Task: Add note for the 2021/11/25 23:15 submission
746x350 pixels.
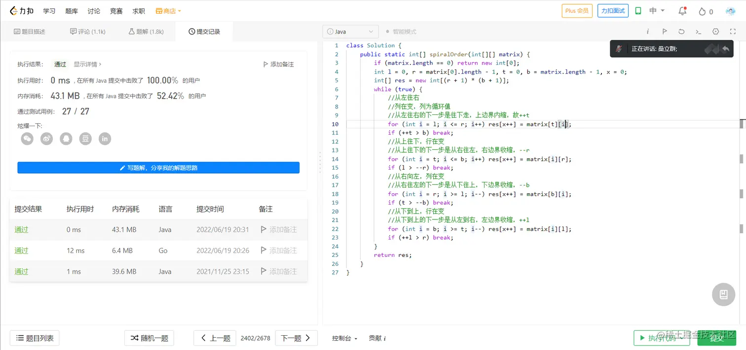Action: tap(279, 272)
